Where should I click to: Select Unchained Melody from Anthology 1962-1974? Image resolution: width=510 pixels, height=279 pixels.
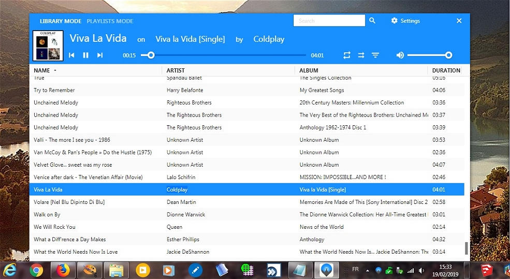click(x=247, y=127)
